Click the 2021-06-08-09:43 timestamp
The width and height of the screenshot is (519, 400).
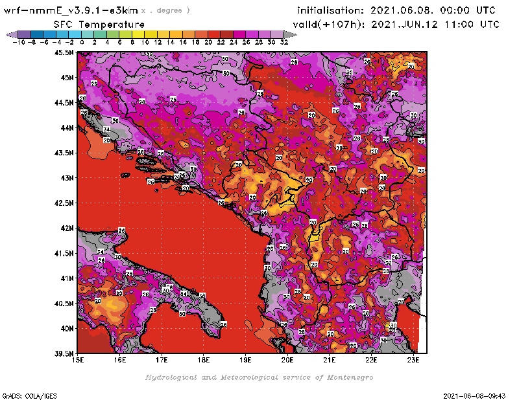(x=474, y=396)
